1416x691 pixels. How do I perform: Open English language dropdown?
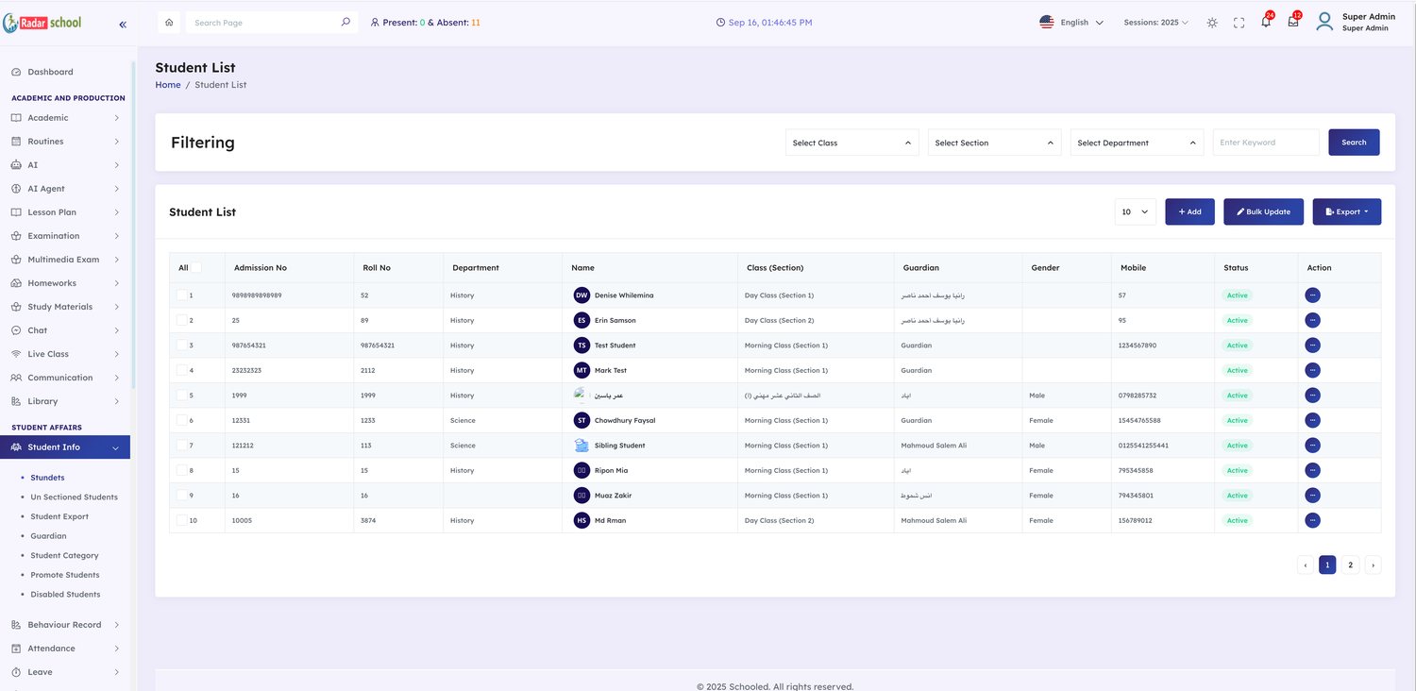(1071, 23)
